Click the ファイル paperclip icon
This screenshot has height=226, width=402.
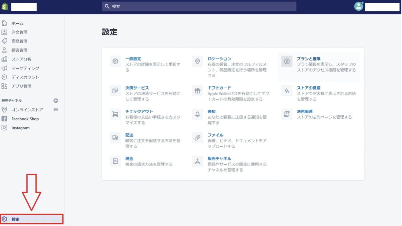click(197, 138)
